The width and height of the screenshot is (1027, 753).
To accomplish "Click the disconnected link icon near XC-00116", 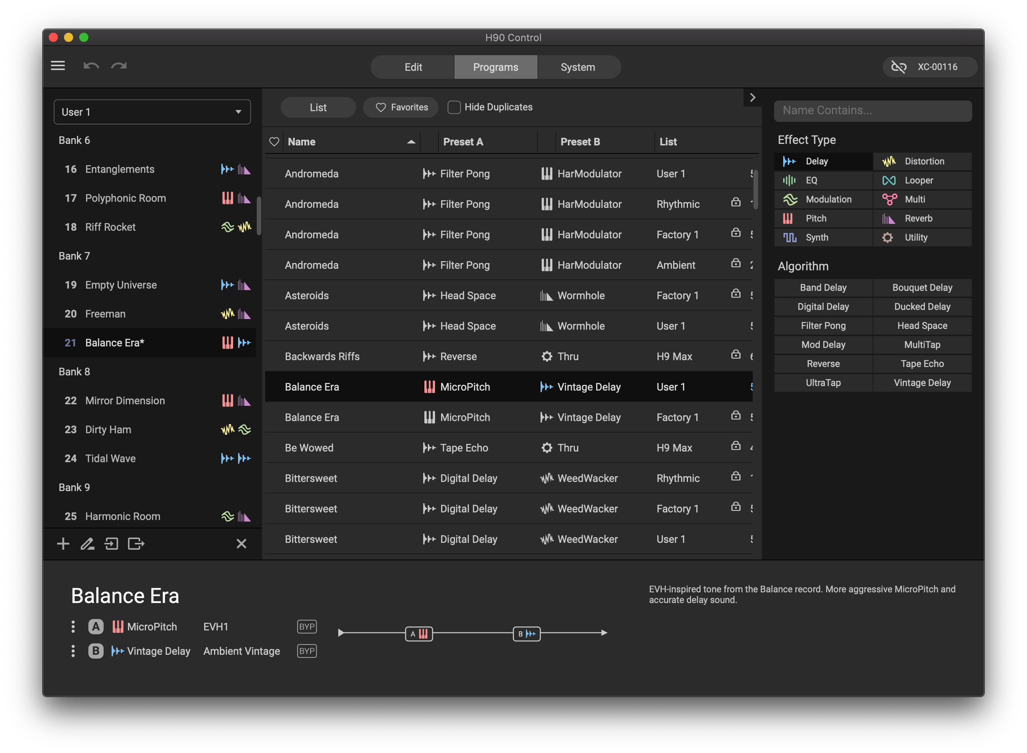I will pos(898,67).
